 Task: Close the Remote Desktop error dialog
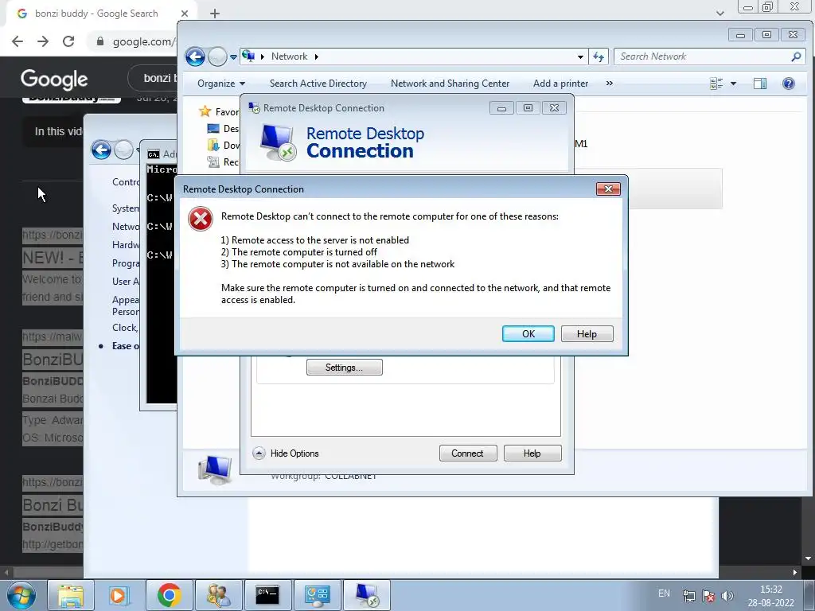point(608,189)
